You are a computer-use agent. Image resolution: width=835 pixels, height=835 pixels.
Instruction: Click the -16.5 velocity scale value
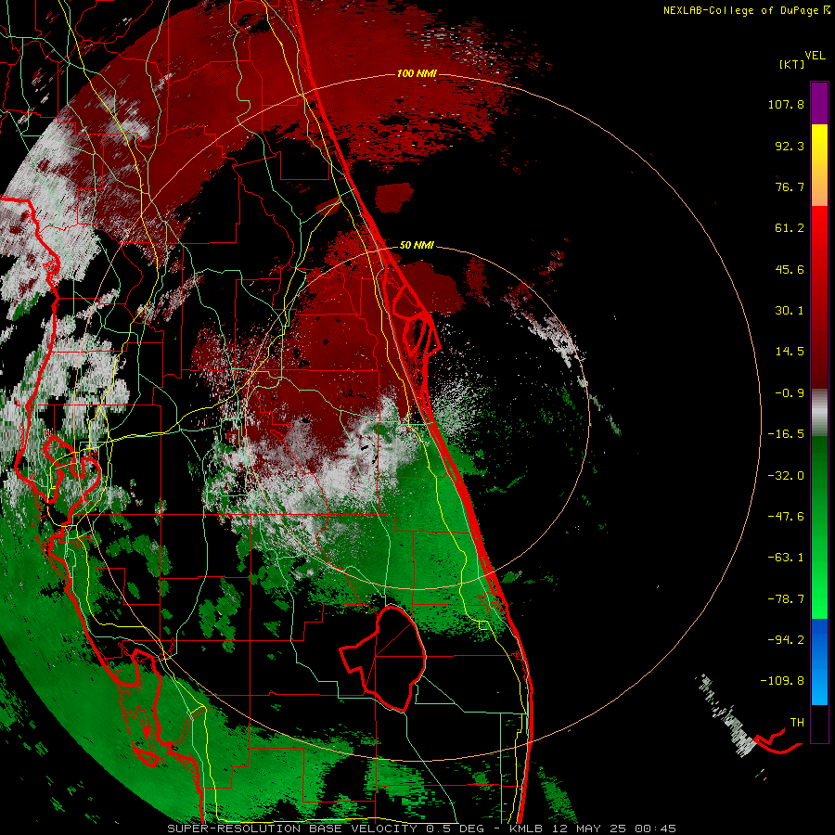point(786,434)
